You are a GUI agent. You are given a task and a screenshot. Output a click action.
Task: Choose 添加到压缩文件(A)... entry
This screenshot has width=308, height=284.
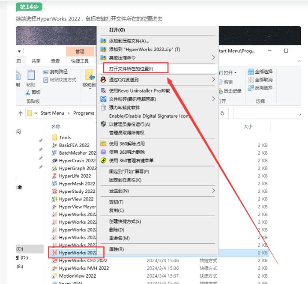[129, 41]
